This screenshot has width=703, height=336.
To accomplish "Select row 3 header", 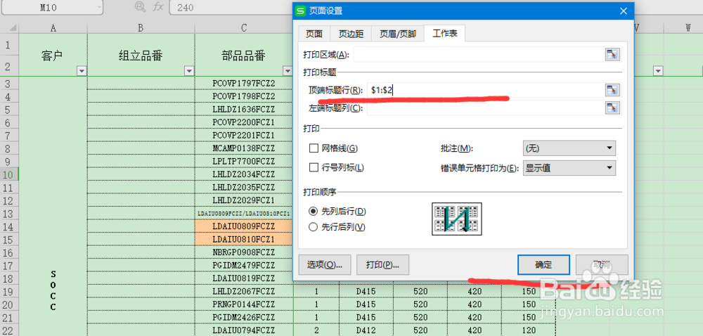I will [x=9, y=84].
